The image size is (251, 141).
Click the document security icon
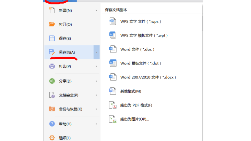[52, 95]
